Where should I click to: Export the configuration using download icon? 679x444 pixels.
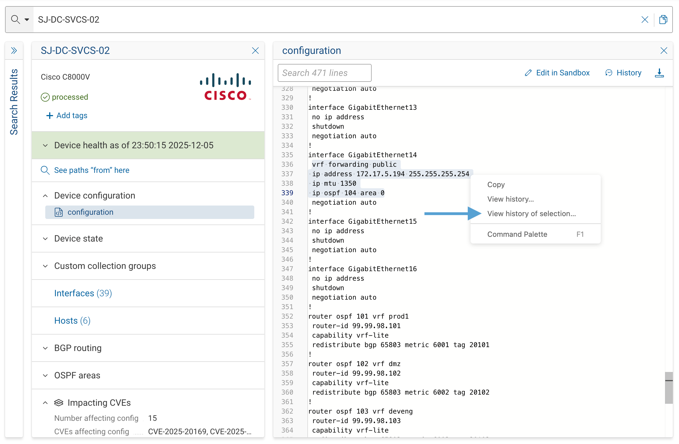click(x=659, y=73)
